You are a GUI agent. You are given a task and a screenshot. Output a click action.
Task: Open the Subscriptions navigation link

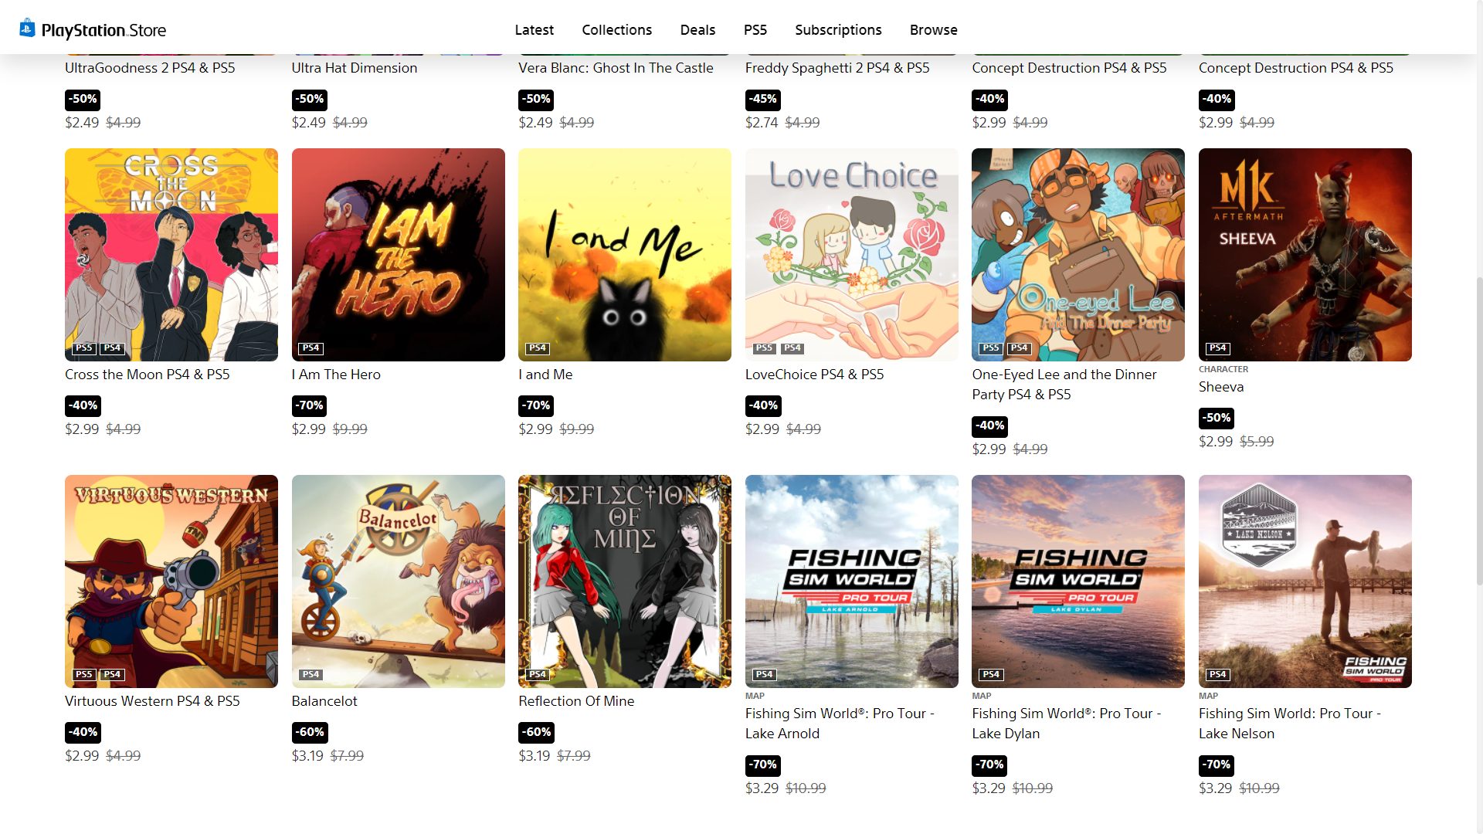[x=838, y=29]
